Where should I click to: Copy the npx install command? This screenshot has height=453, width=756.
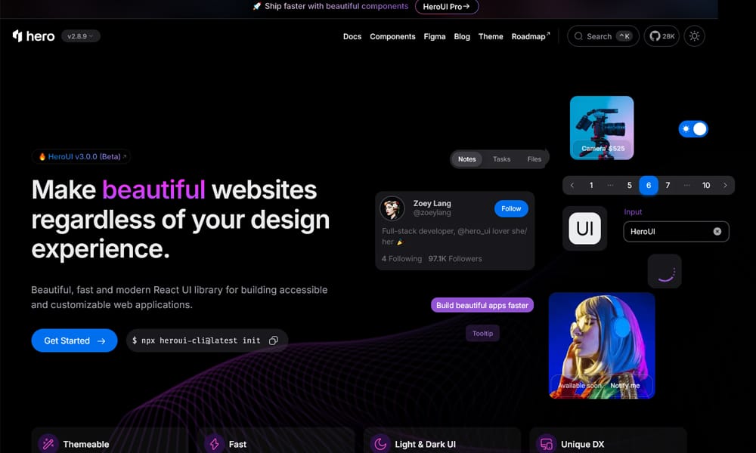274,341
